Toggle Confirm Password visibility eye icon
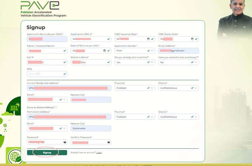 pyautogui.click(x=108, y=142)
